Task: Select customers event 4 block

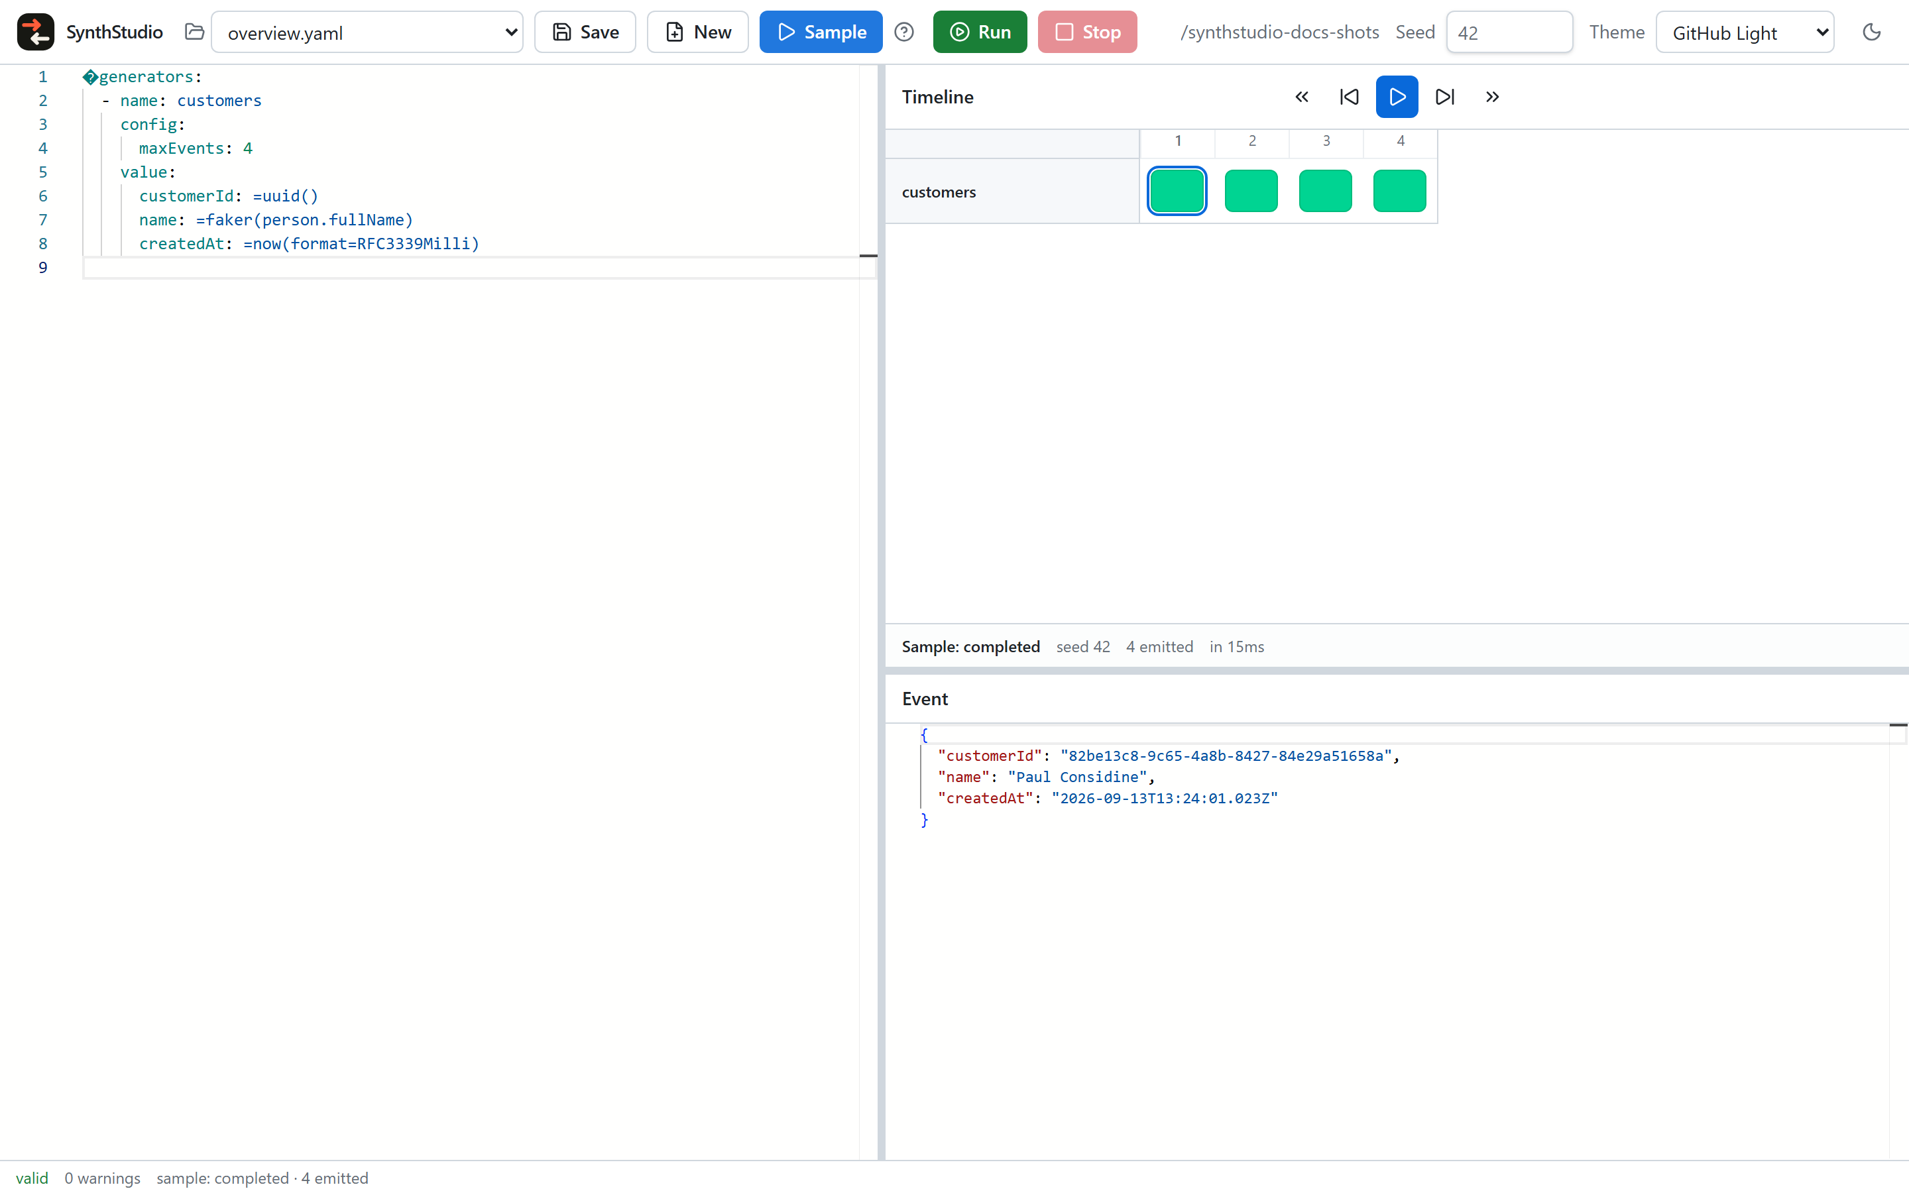Action: 1399,191
